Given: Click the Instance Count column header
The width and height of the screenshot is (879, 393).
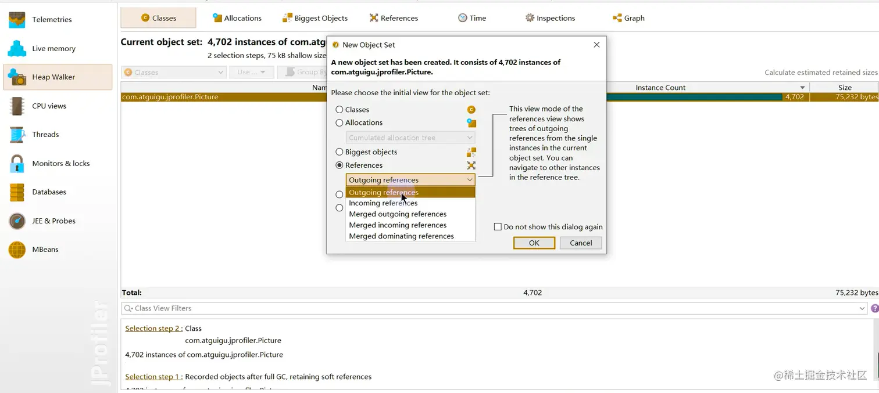Looking at the screenshot, I should [x=660, y=88].
